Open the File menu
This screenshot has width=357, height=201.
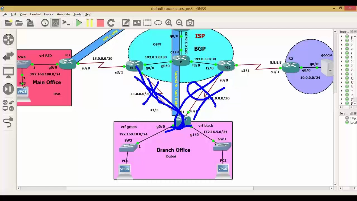[5, 14]
